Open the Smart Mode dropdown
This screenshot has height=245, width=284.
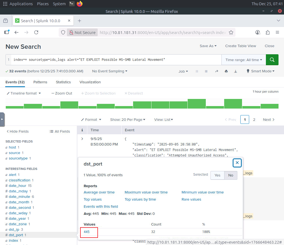coord(260,71)
